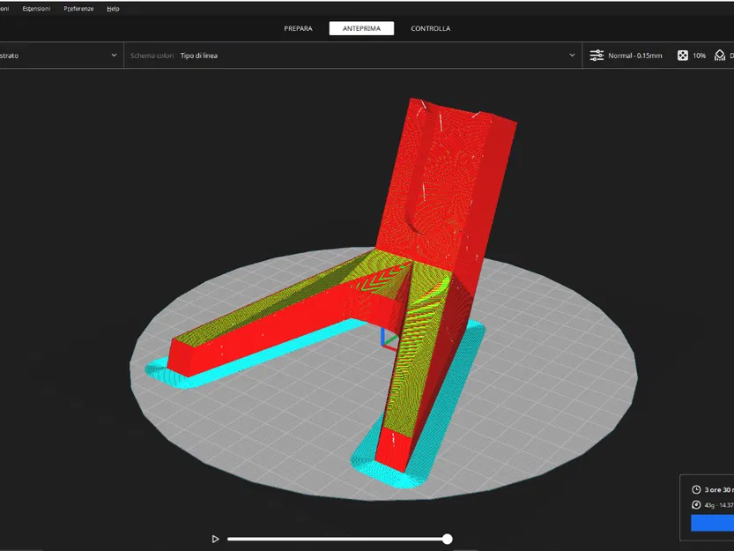Open the Preferenze menu
Screen dimensions: 734x551
[78, 9]
